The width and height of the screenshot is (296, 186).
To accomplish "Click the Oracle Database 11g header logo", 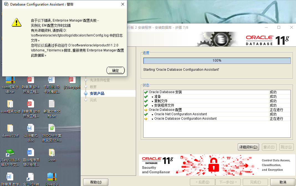I will pos(268,40).
